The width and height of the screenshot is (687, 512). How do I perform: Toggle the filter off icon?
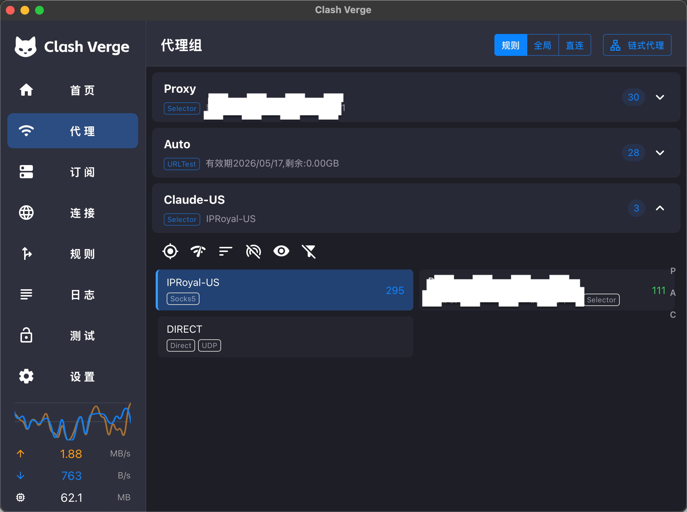[309, 251]
